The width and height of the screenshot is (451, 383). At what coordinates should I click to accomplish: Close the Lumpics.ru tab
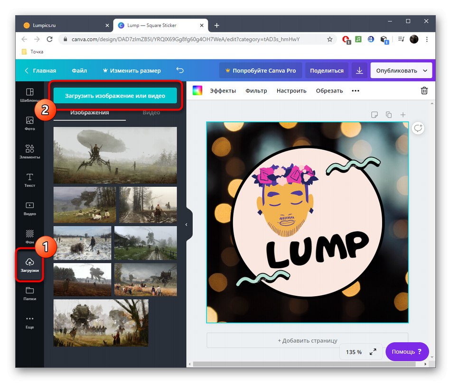[107, 25]
